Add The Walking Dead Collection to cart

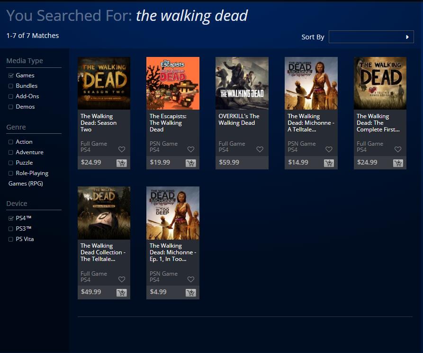coord(121,292)
